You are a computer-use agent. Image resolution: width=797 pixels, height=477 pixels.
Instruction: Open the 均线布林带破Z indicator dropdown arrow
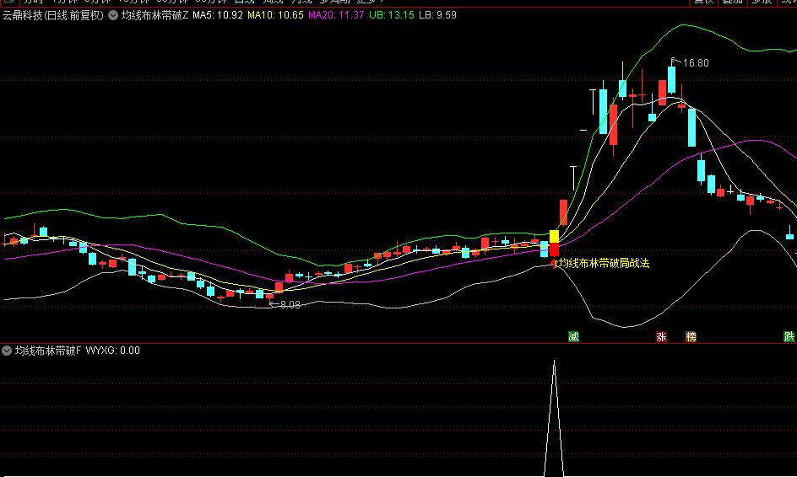click(x=113, y=15)
